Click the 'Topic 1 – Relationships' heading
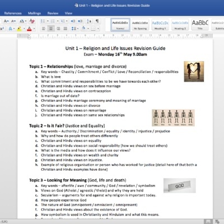The height and width of the screenshot is (224, 224). click(51, 67)
